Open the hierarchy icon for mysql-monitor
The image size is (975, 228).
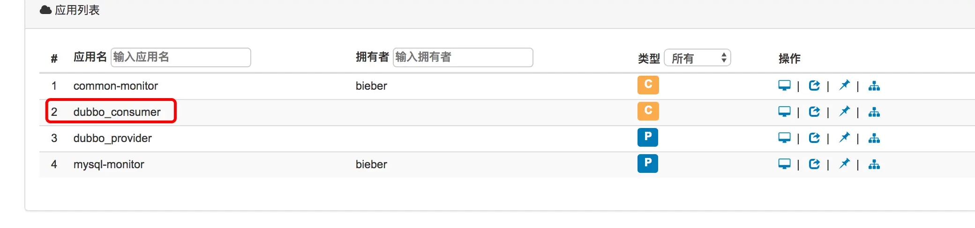click(x=874, y=164)
